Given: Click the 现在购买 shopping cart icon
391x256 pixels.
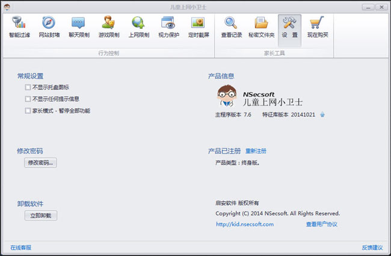Looking at the screenshot, I should 318,27.
